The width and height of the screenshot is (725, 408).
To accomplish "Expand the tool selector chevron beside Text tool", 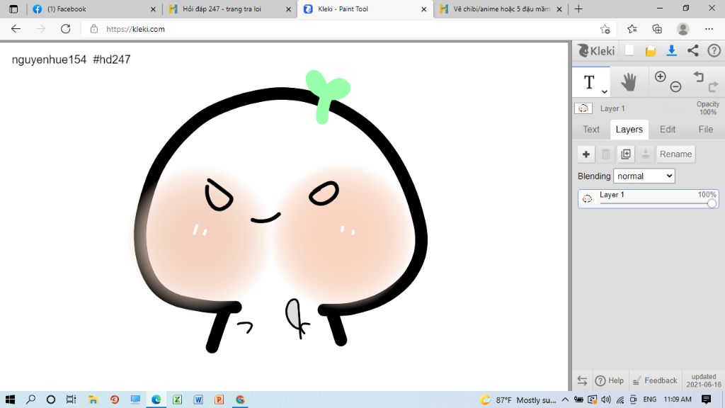I will click(x=605, y=91).
